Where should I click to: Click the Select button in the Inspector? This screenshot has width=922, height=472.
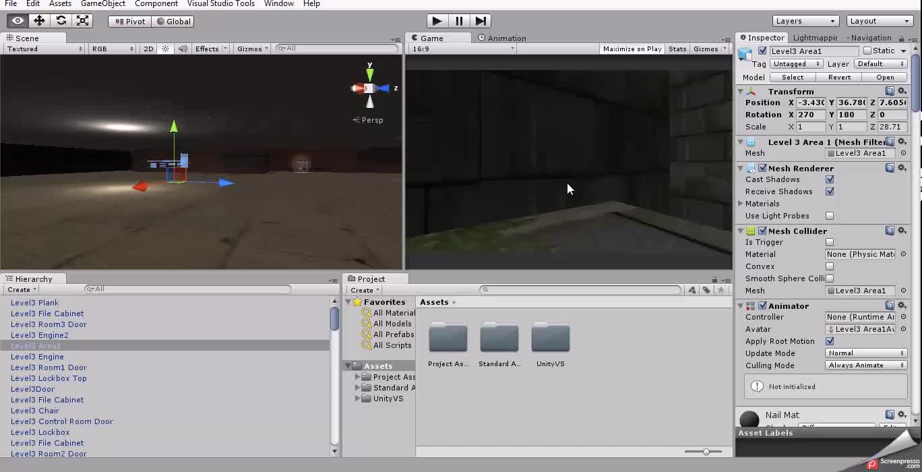[x=792, y=77]
